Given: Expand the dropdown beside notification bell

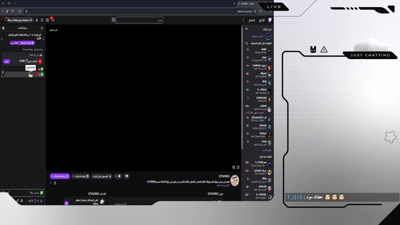Looking at the screenshot, I should click(116, 176).
